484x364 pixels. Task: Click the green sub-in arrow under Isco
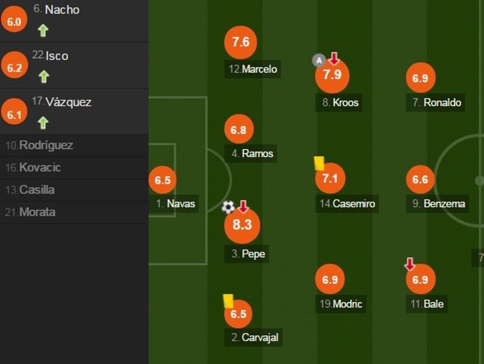(43, 77)
